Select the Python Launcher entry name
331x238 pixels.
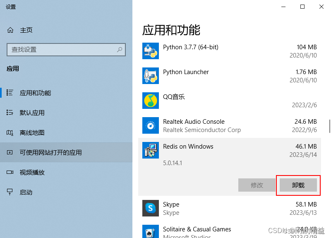(x=186, y=72)
